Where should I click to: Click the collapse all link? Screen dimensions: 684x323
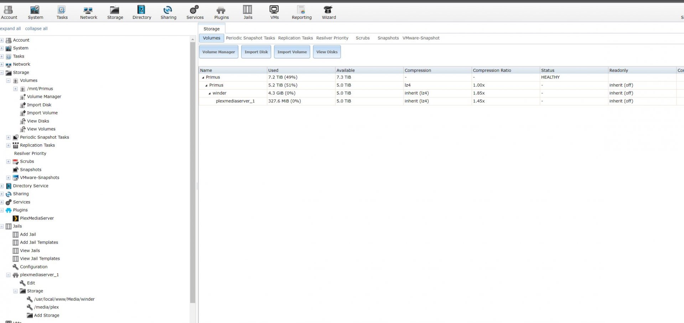(36, 28)
